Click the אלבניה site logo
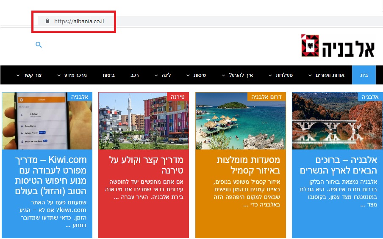This screenshot has width=383, height=239. click(338, 46)
